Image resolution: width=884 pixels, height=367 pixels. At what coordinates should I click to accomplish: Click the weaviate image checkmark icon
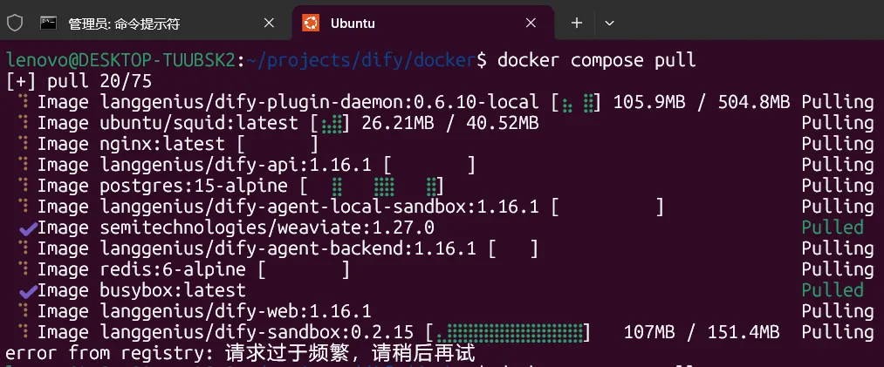[28, 228]
